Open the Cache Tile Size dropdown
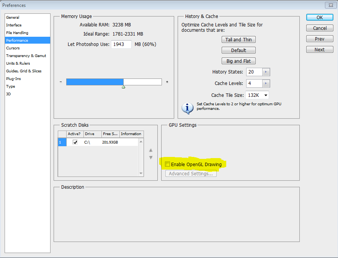 click(x=257, y=95)
